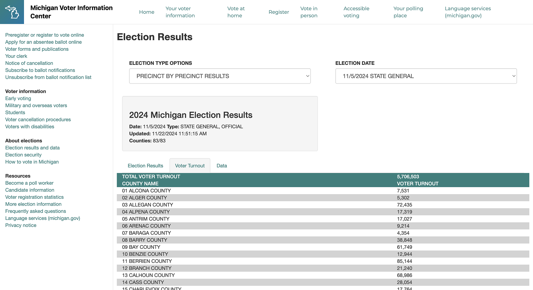Open Preregister or register to vote online
The width and height of the screenshot is (533, 290).
tap(44, 35)
